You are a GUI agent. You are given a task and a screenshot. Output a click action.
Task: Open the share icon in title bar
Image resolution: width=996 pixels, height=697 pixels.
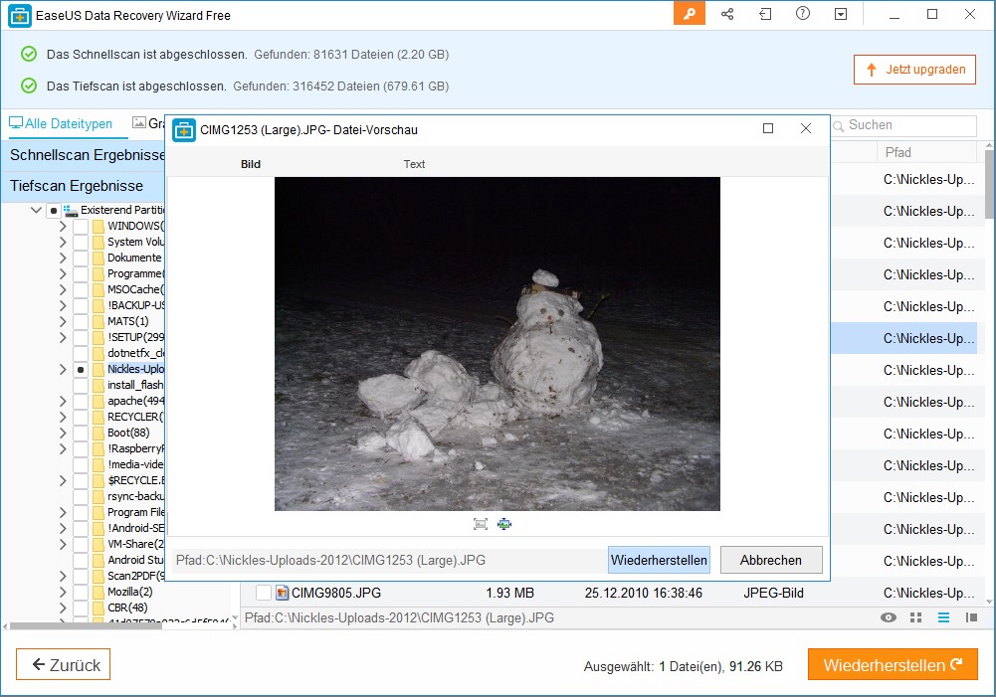tap(727, 14)
